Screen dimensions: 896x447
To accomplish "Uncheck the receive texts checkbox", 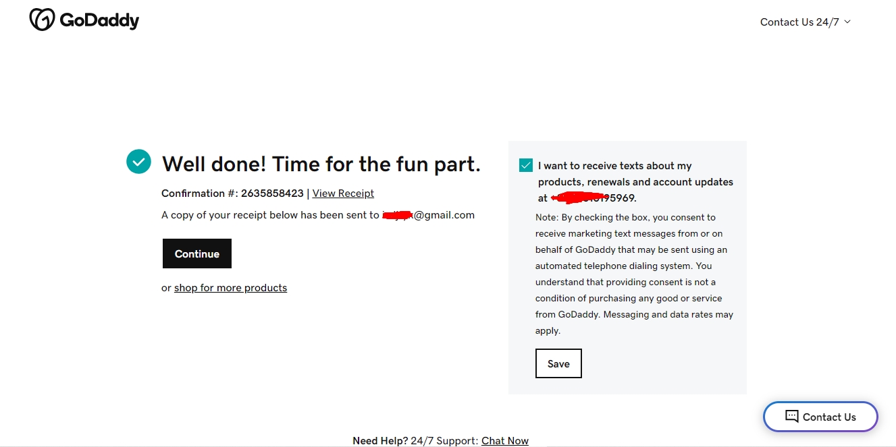I will click(526, 165).
